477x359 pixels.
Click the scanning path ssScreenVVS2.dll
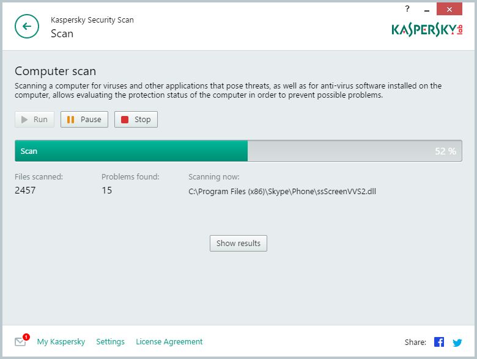coord(283,192)
